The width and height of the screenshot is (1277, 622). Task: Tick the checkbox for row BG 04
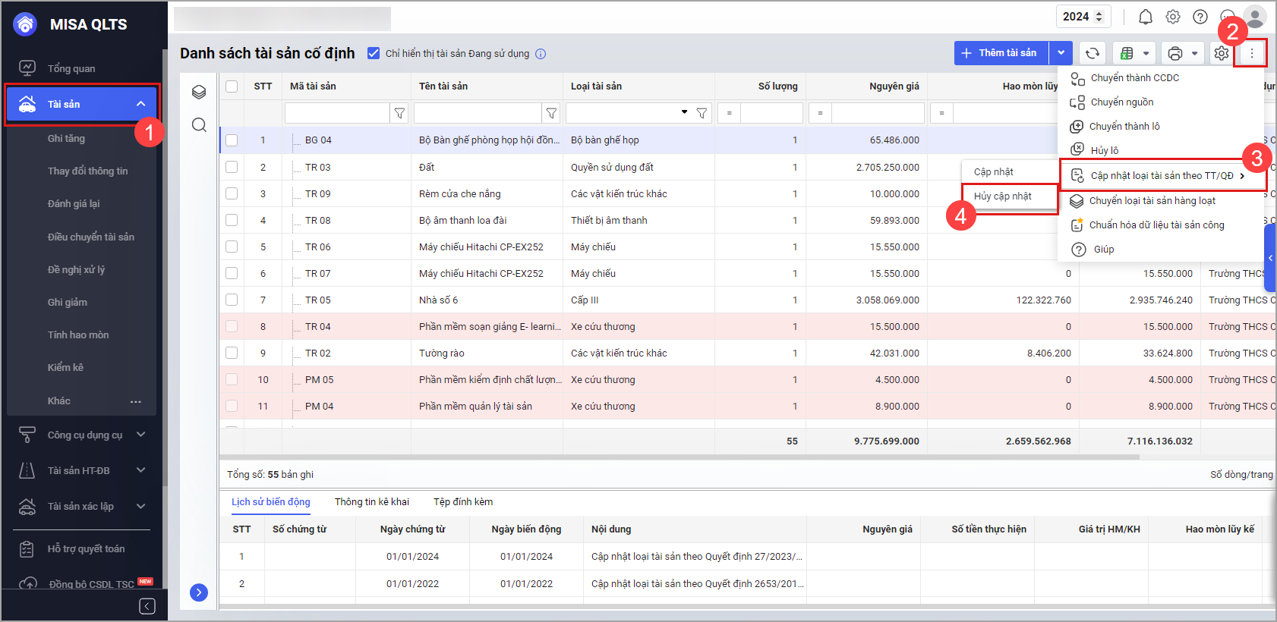click(232, 140)
